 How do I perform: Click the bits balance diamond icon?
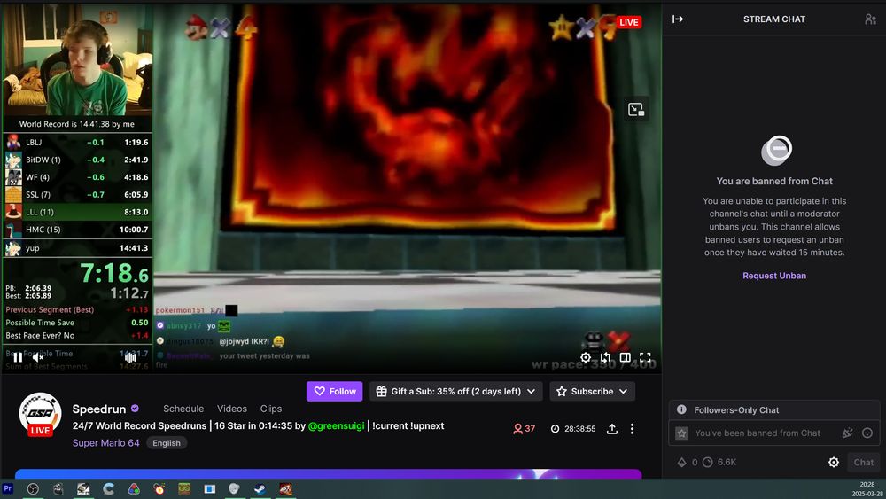point(681,463)
